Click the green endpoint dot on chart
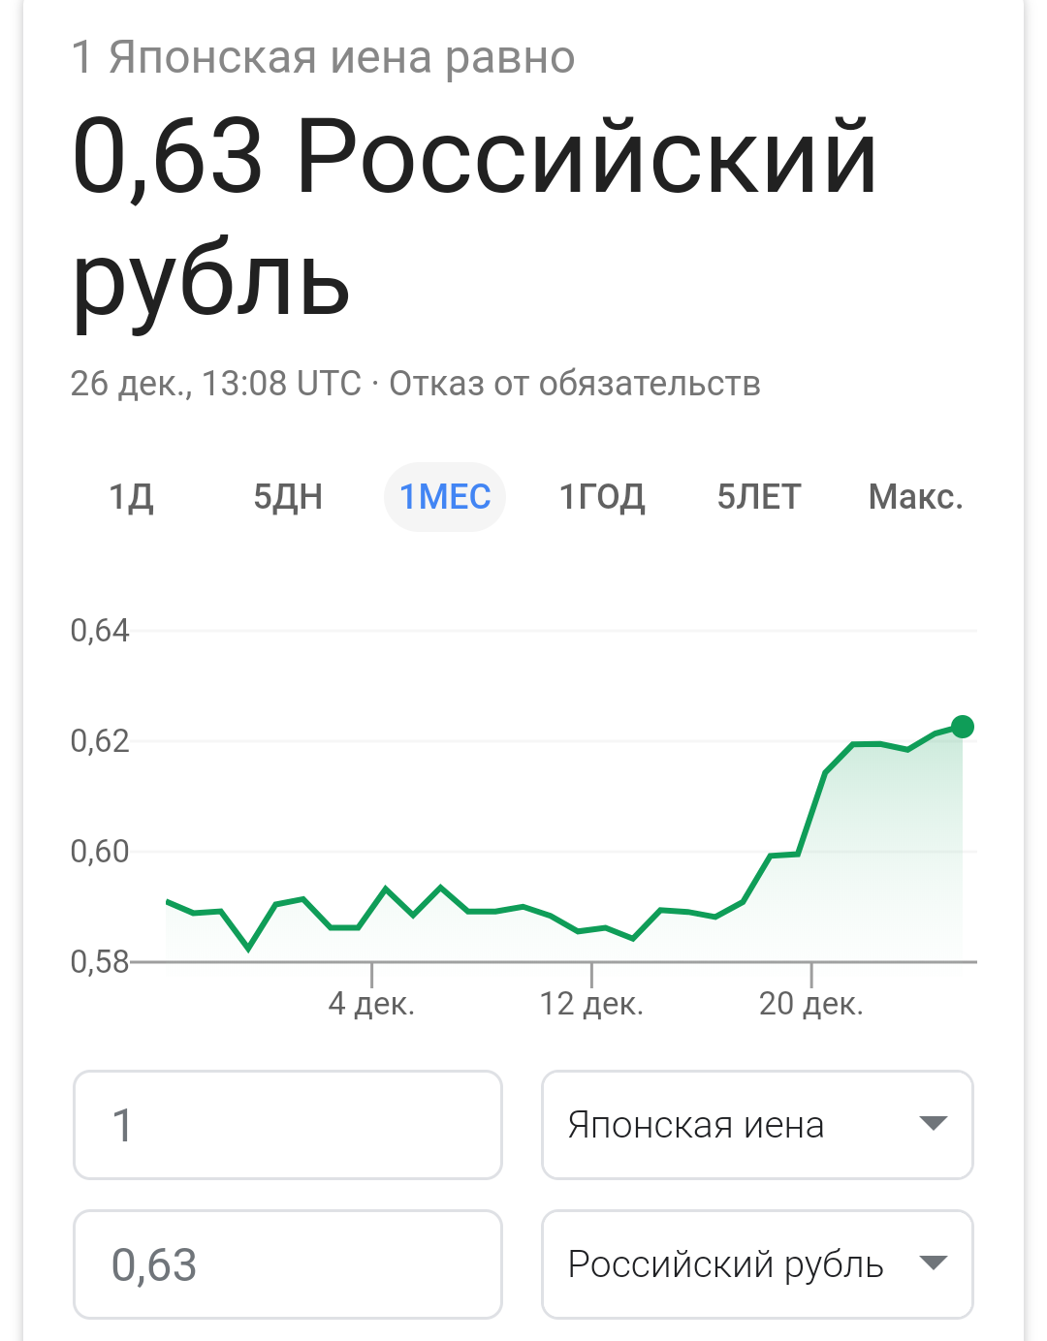This screenshot has width=1047, height=1341. [x=963, y=727]
